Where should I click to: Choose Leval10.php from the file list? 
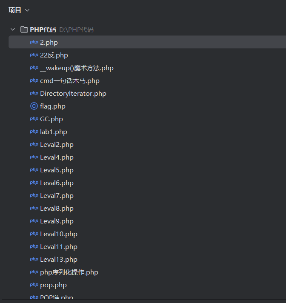coord(58,234)
